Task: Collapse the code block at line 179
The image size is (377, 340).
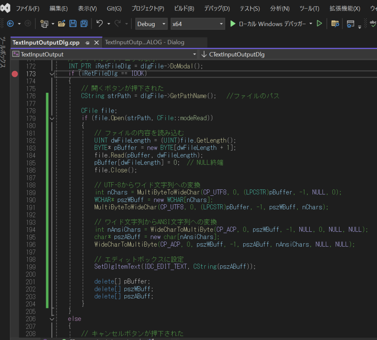Action: (52, 118)
